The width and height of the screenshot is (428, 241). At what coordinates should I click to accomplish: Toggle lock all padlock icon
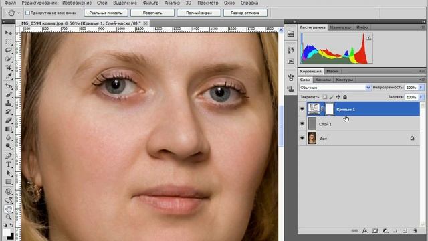click(345, 97)
